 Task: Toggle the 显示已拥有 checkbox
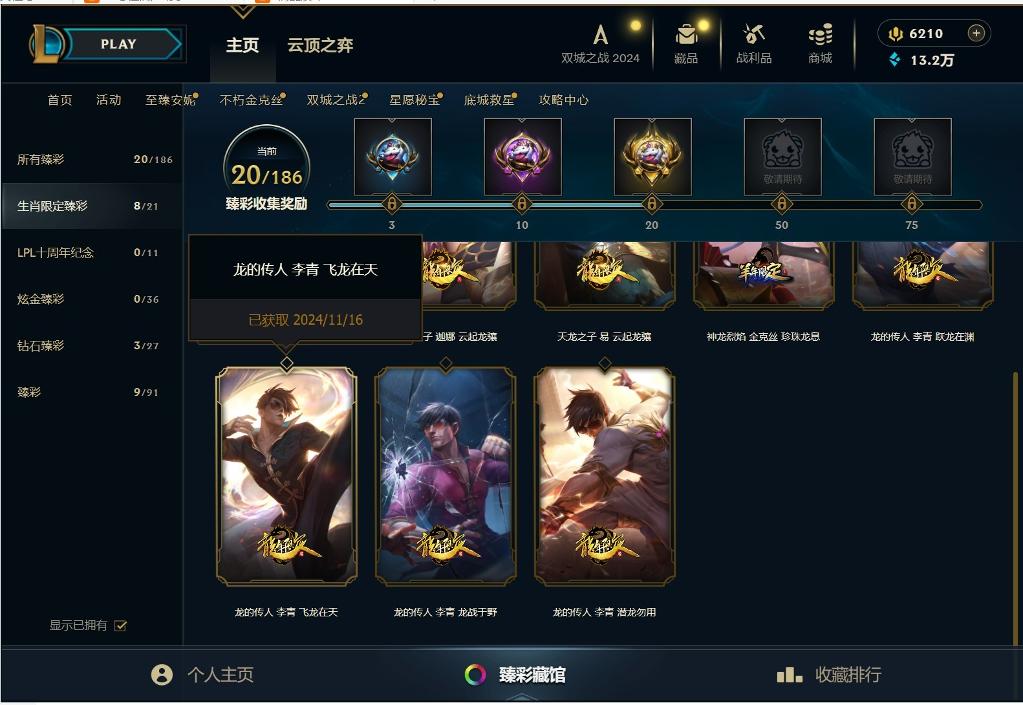(x=120, y=625)
